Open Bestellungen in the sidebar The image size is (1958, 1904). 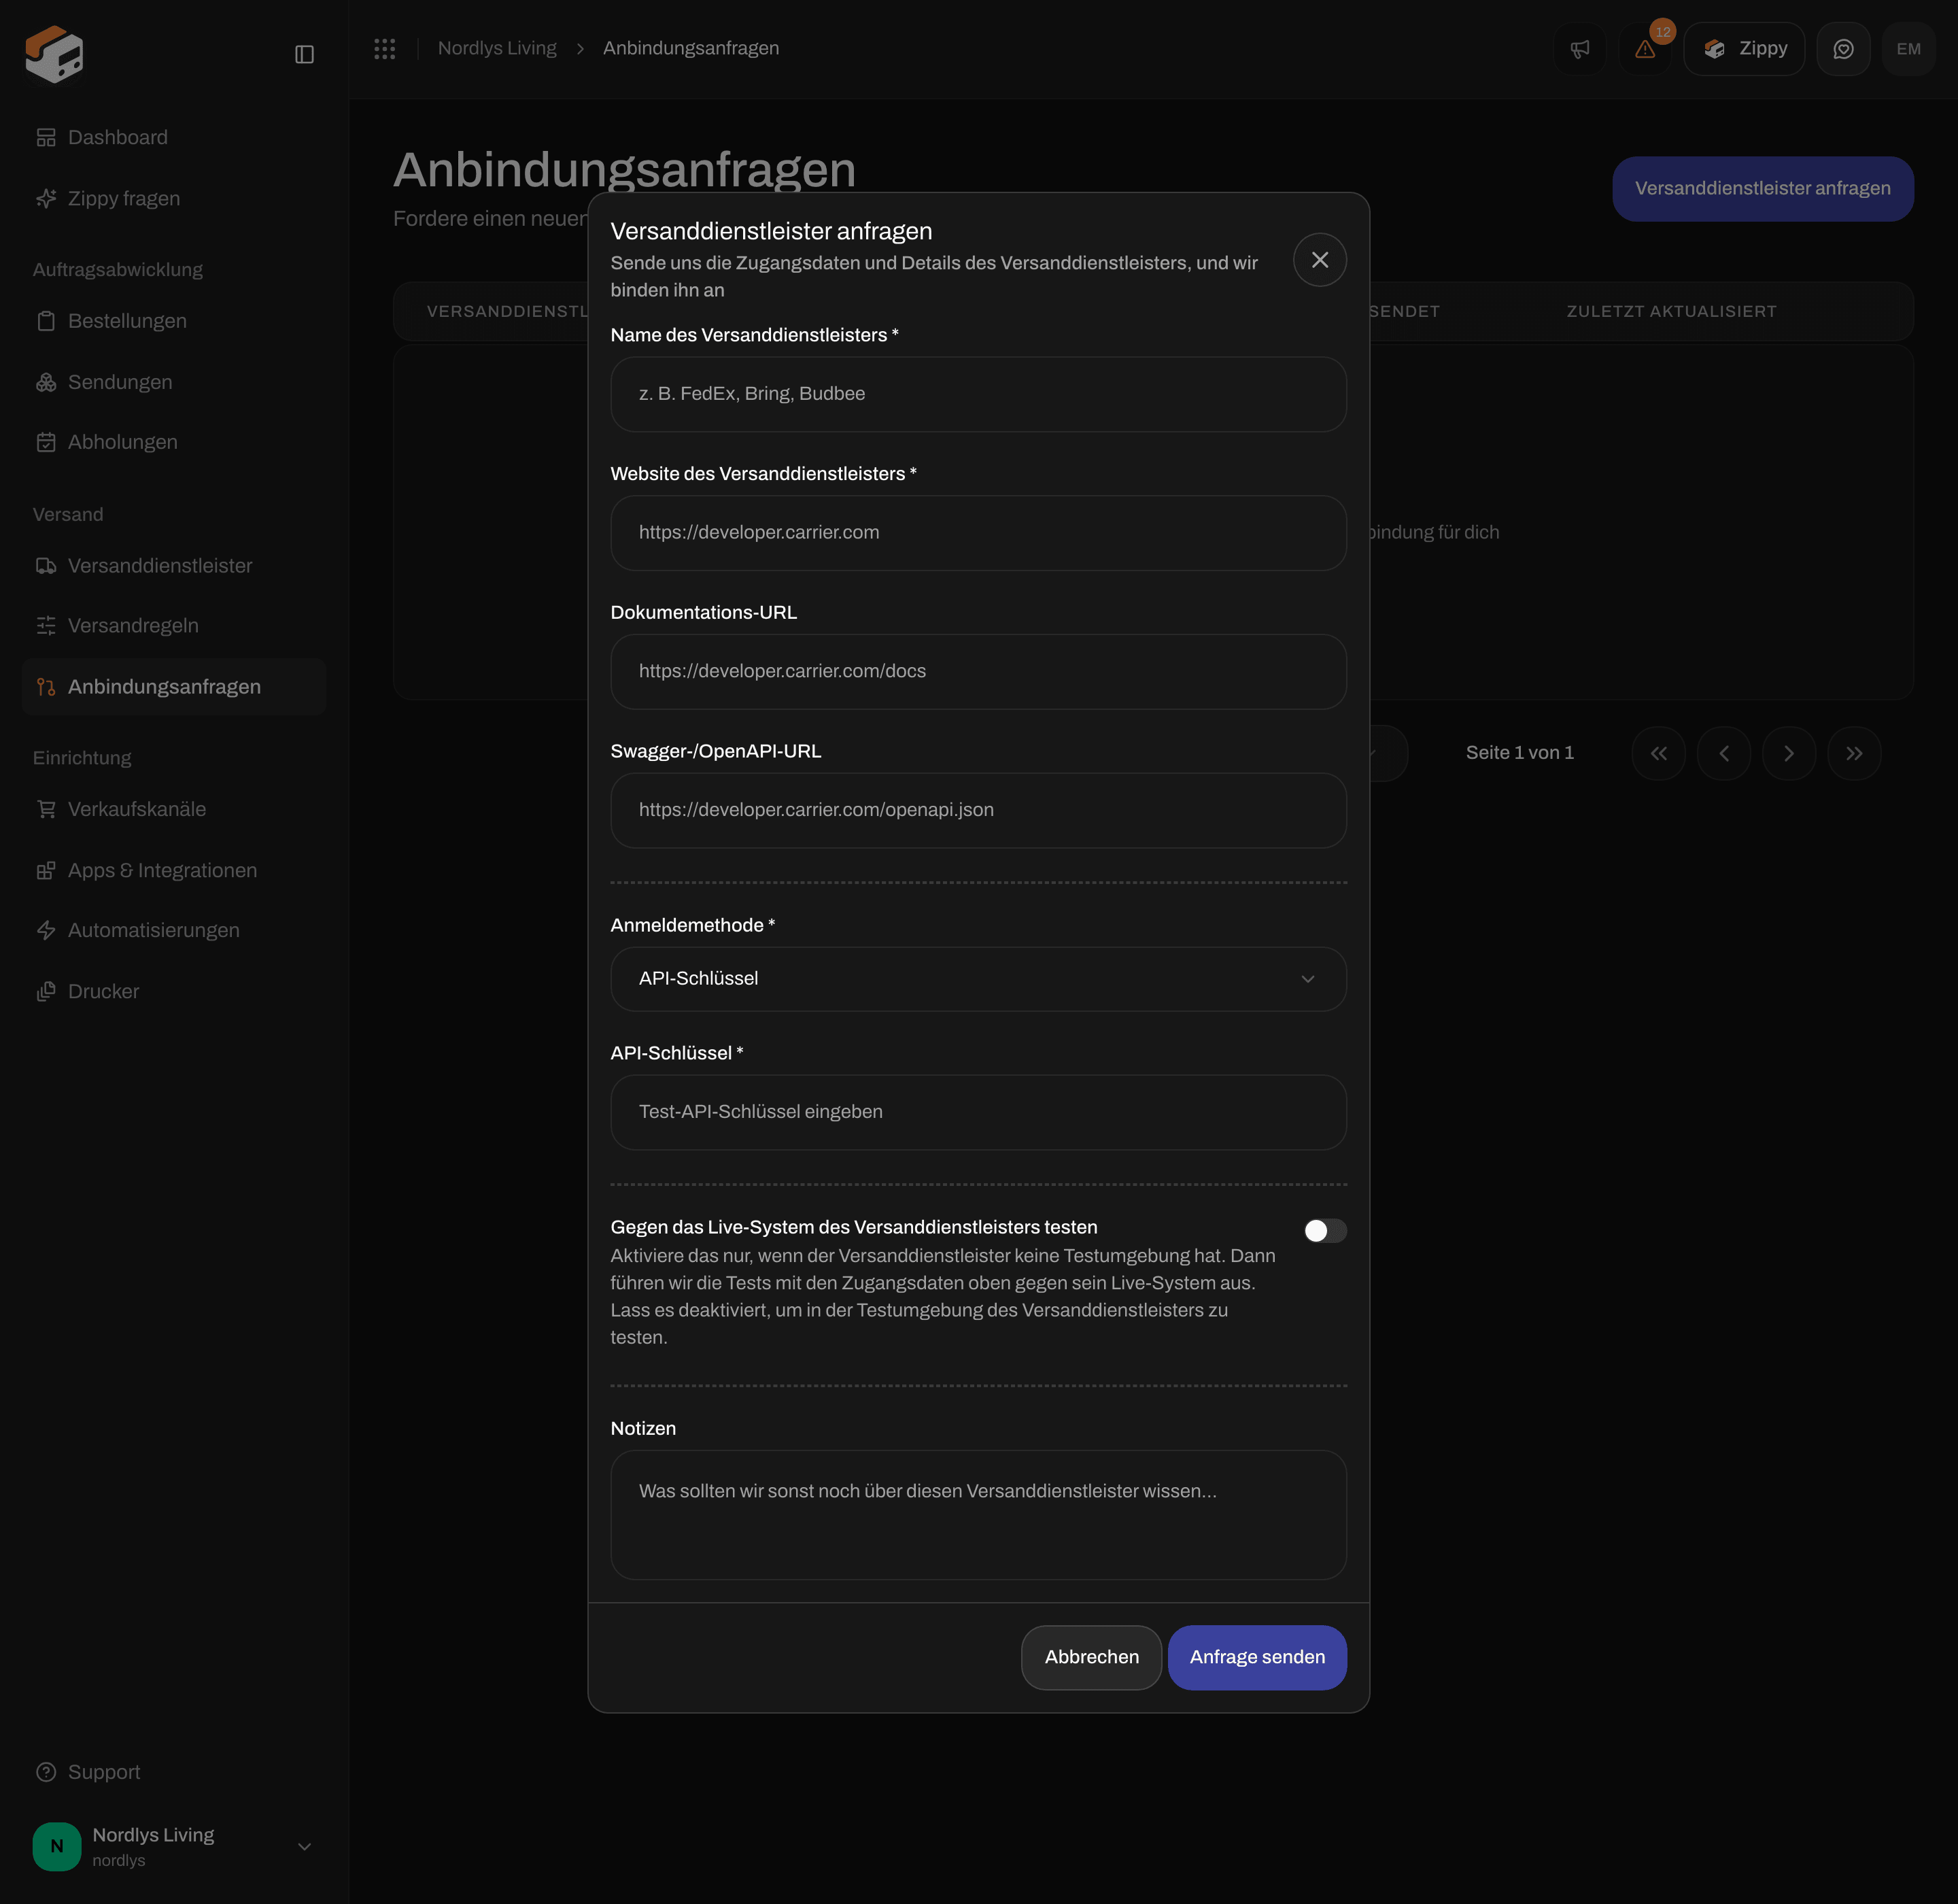(x=174, y=321)
